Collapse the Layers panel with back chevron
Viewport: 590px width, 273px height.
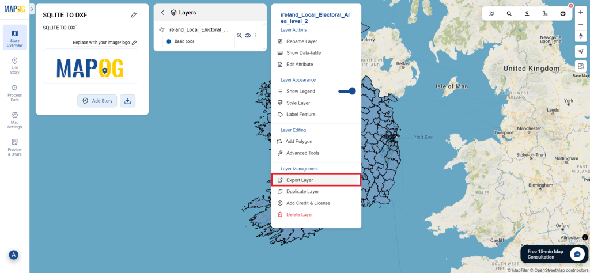162,12
